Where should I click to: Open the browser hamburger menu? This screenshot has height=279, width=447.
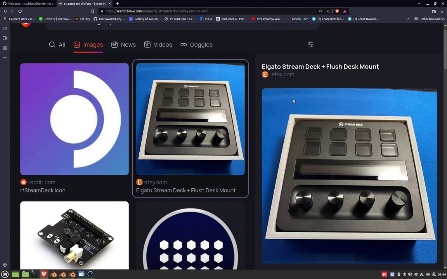click(x=442, y=11)
